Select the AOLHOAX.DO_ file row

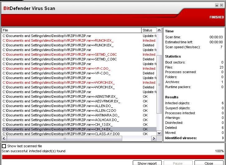[79, 120]
